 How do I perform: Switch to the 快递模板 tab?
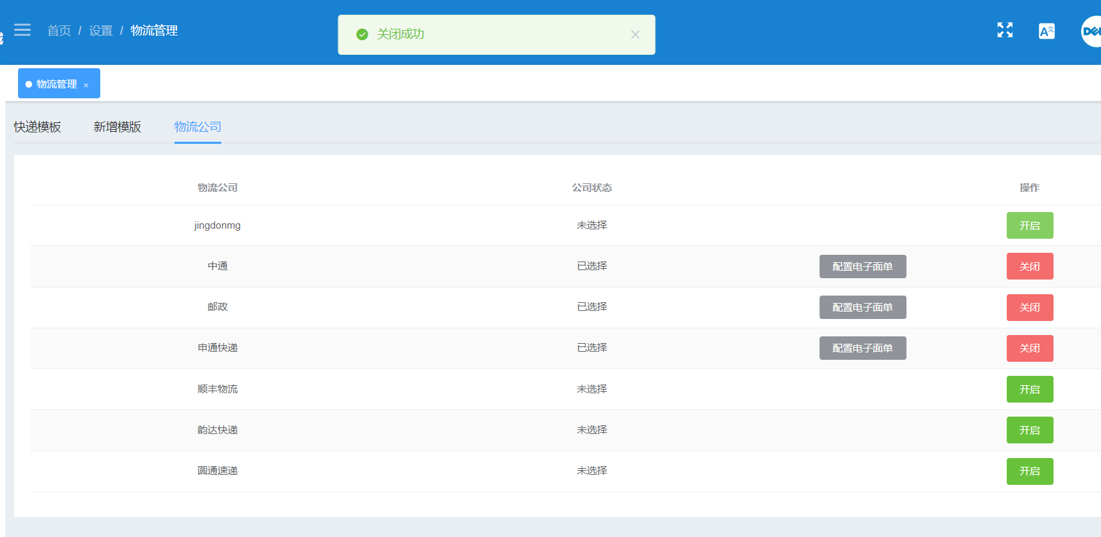tap(37, 126)
